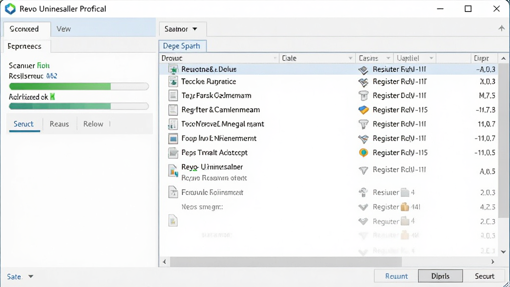The width and height of the screenshot is (510, 287).
Task: Click the vertical scrollbar down arrow
Action: (x=503, y=252)
